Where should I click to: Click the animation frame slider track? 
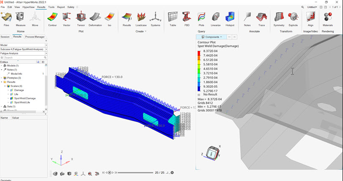point(135,173)
